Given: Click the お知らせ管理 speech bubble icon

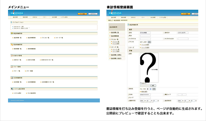Looking at the screenshot, I should (12, 55).
